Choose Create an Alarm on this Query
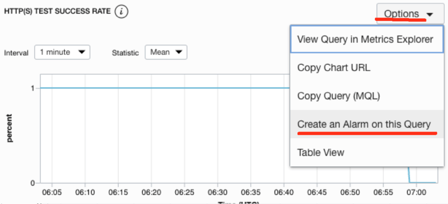 (x=364, y=124)
